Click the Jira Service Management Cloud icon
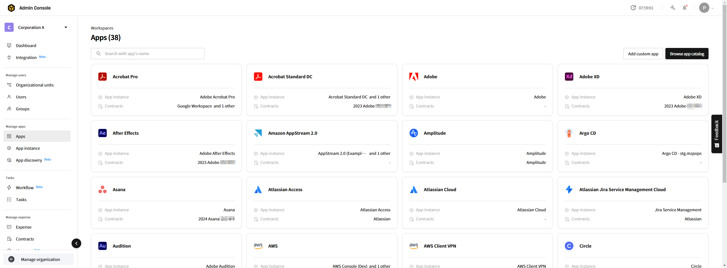The image size is (727, 268). (569, 189)
